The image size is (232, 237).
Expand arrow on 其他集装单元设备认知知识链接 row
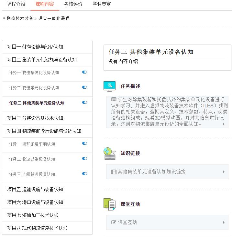click(223, 172)
